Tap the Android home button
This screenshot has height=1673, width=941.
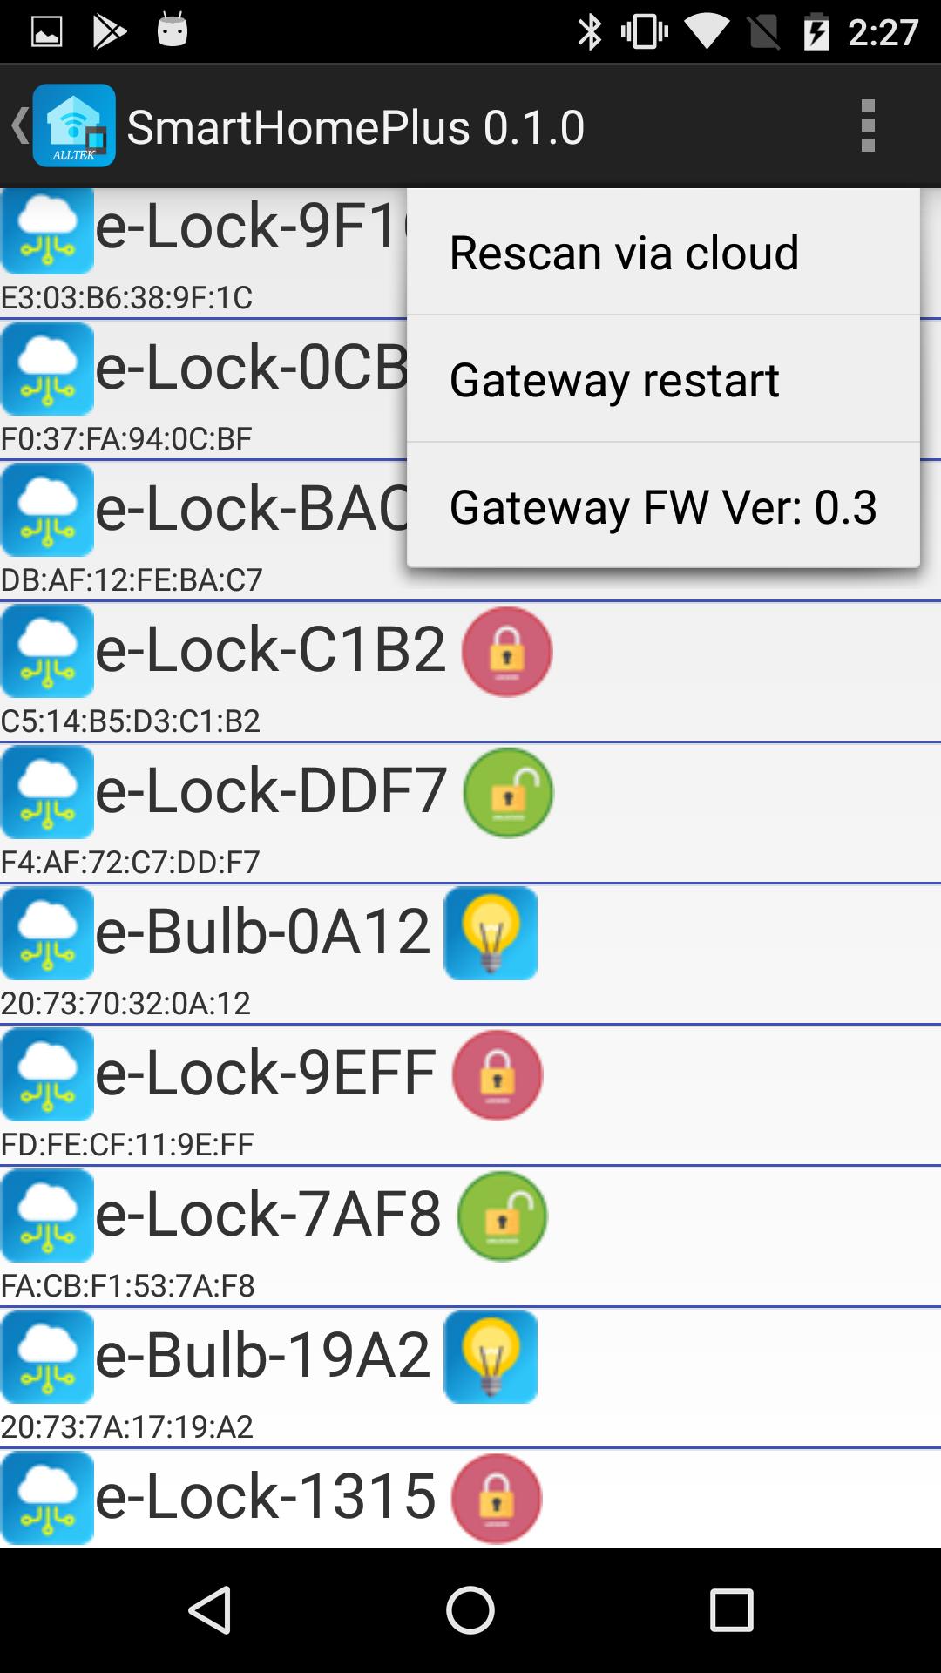(x=470, y=1609)
